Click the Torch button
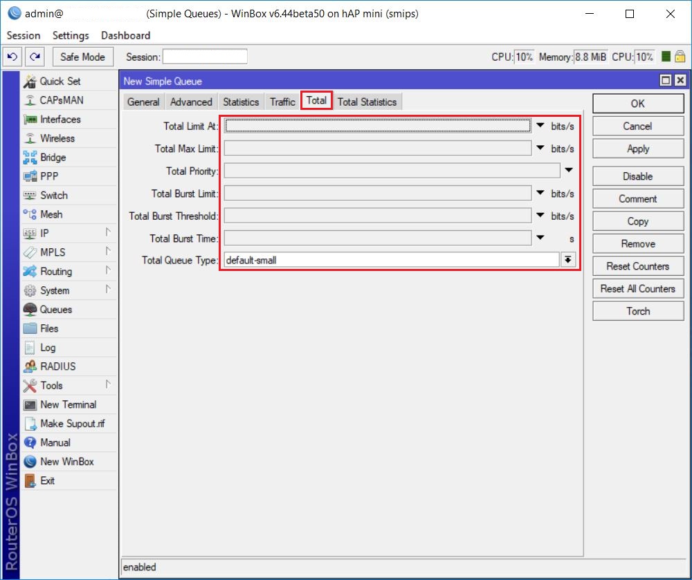 click(x=637, y=311)
